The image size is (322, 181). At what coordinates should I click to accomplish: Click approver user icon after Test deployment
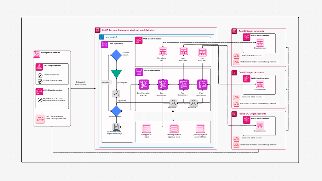pyautogui.click(x=193, y=103)
